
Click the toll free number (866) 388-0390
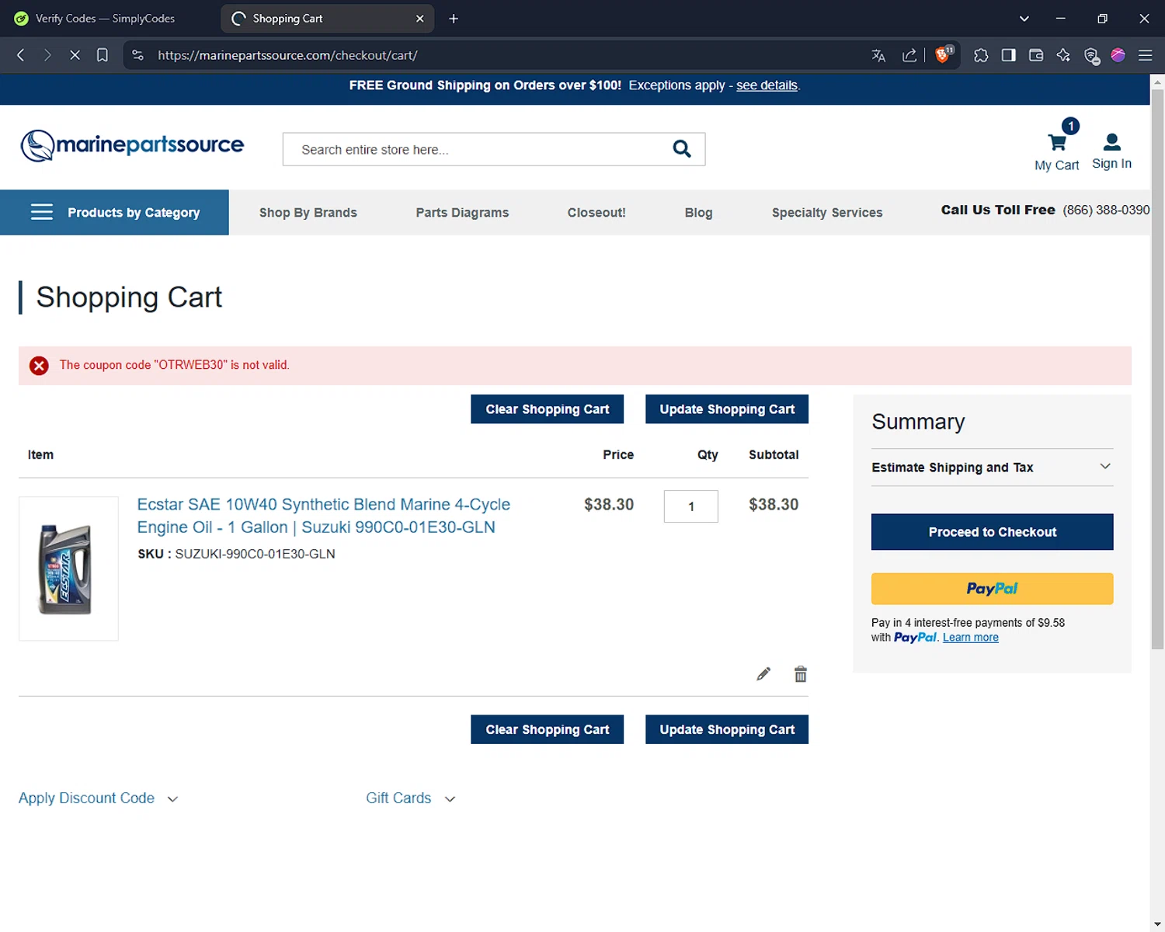click(x=1106, y=210)
